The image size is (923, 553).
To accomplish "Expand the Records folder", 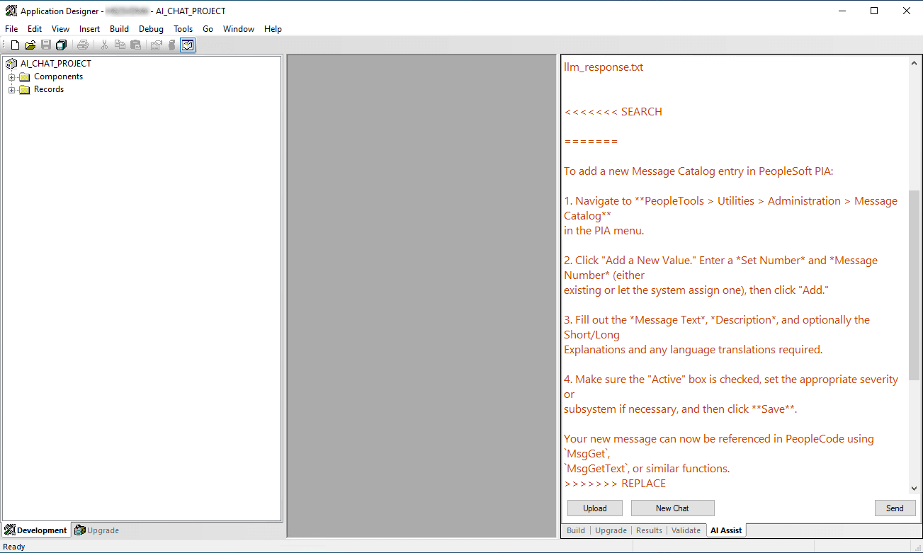I will tap(11, 90).
